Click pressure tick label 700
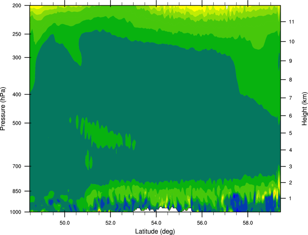 (17, 166)
